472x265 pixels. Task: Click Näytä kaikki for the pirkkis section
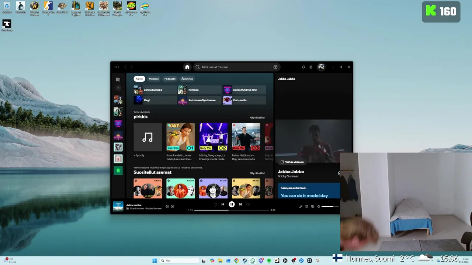[257, 118]
